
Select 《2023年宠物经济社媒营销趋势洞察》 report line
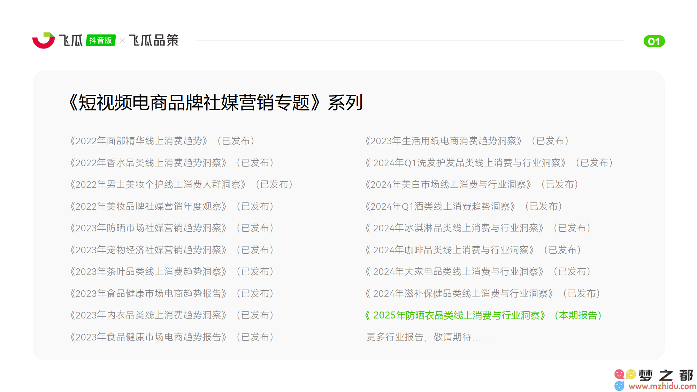172,250
